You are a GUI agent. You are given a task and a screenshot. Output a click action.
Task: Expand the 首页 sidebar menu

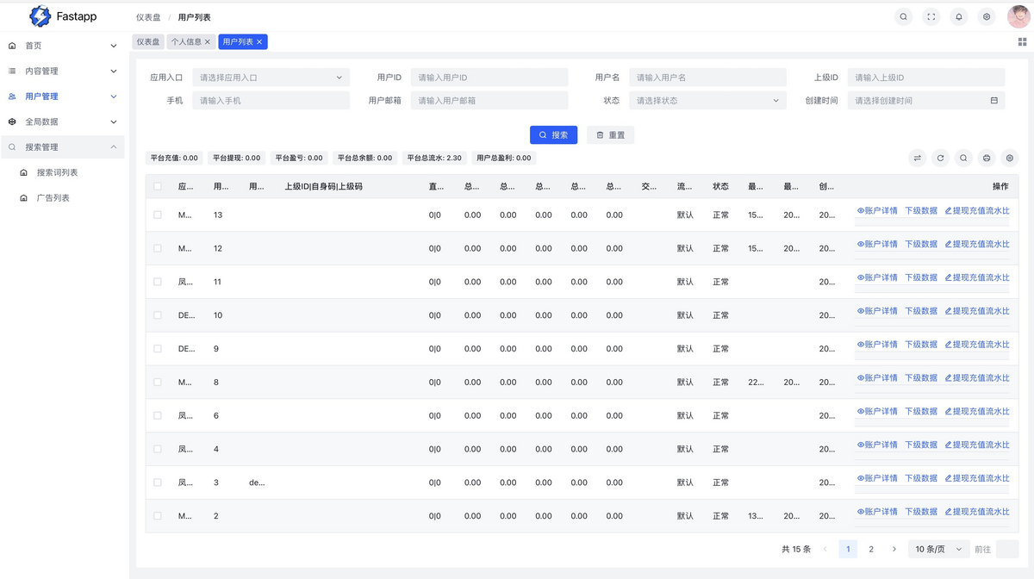tap(114, 46)
